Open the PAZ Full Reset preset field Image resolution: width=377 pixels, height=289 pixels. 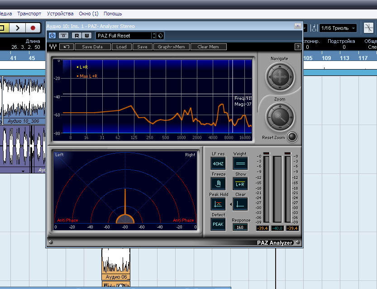tap(124, 36)
